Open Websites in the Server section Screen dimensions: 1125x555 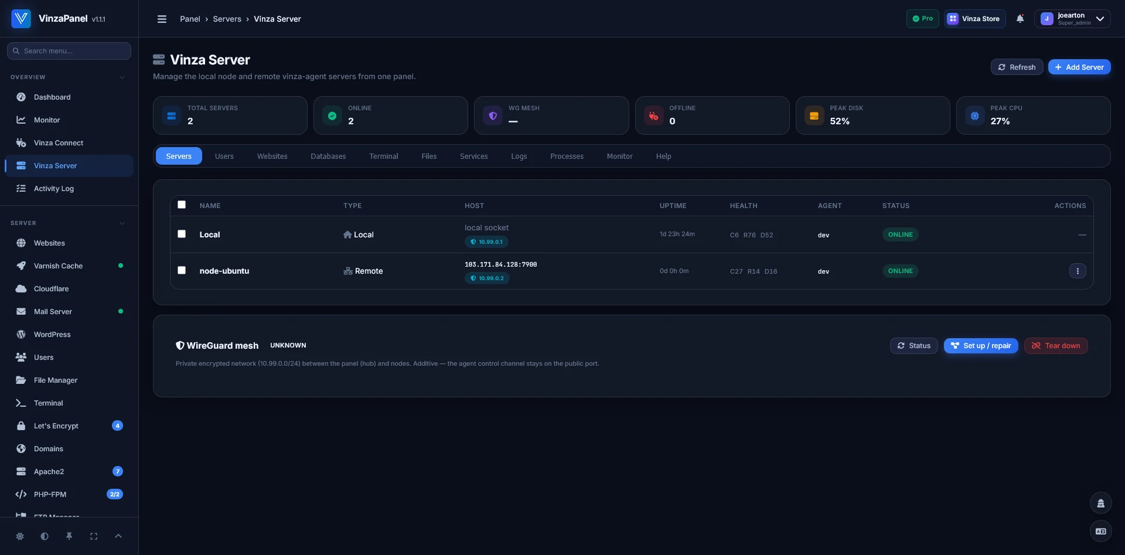(x=69, y=243)
